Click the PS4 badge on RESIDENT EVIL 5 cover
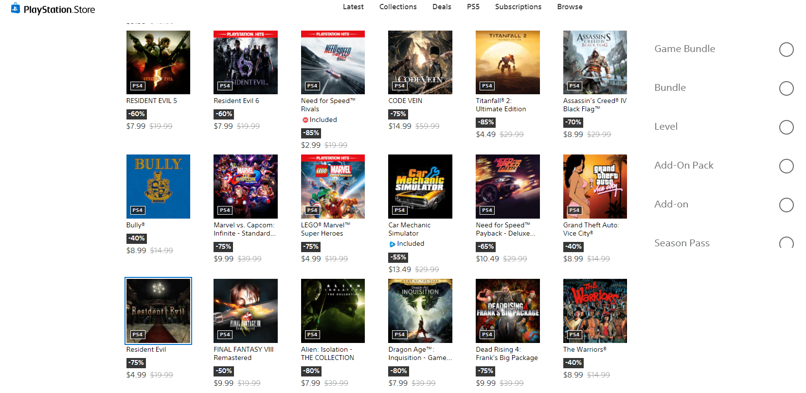The image size is (806, 393). 138,86
